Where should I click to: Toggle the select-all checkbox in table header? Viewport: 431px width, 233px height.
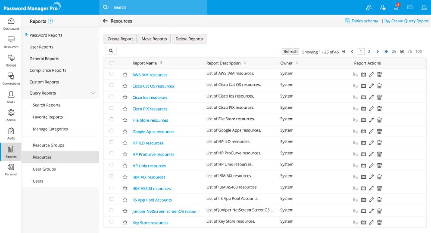point(112,63)
